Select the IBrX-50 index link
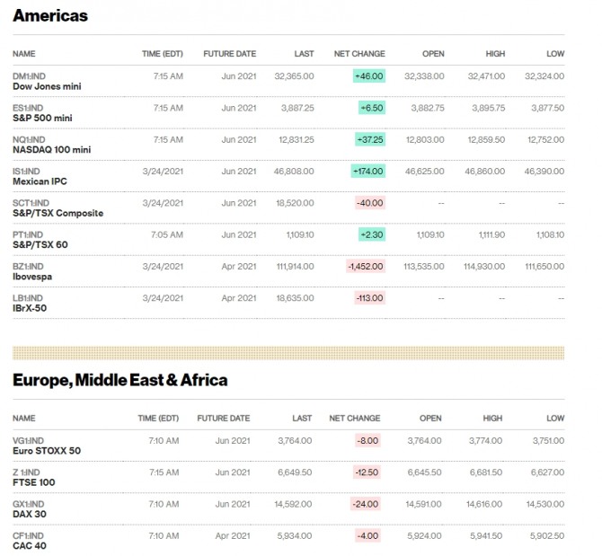This screenshot has width=602, height=556. click(31, 308)
